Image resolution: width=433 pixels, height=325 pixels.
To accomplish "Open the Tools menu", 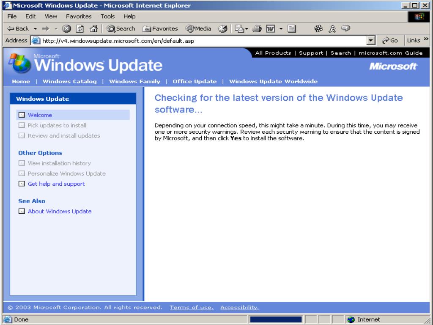I will (x=107, y=17).
